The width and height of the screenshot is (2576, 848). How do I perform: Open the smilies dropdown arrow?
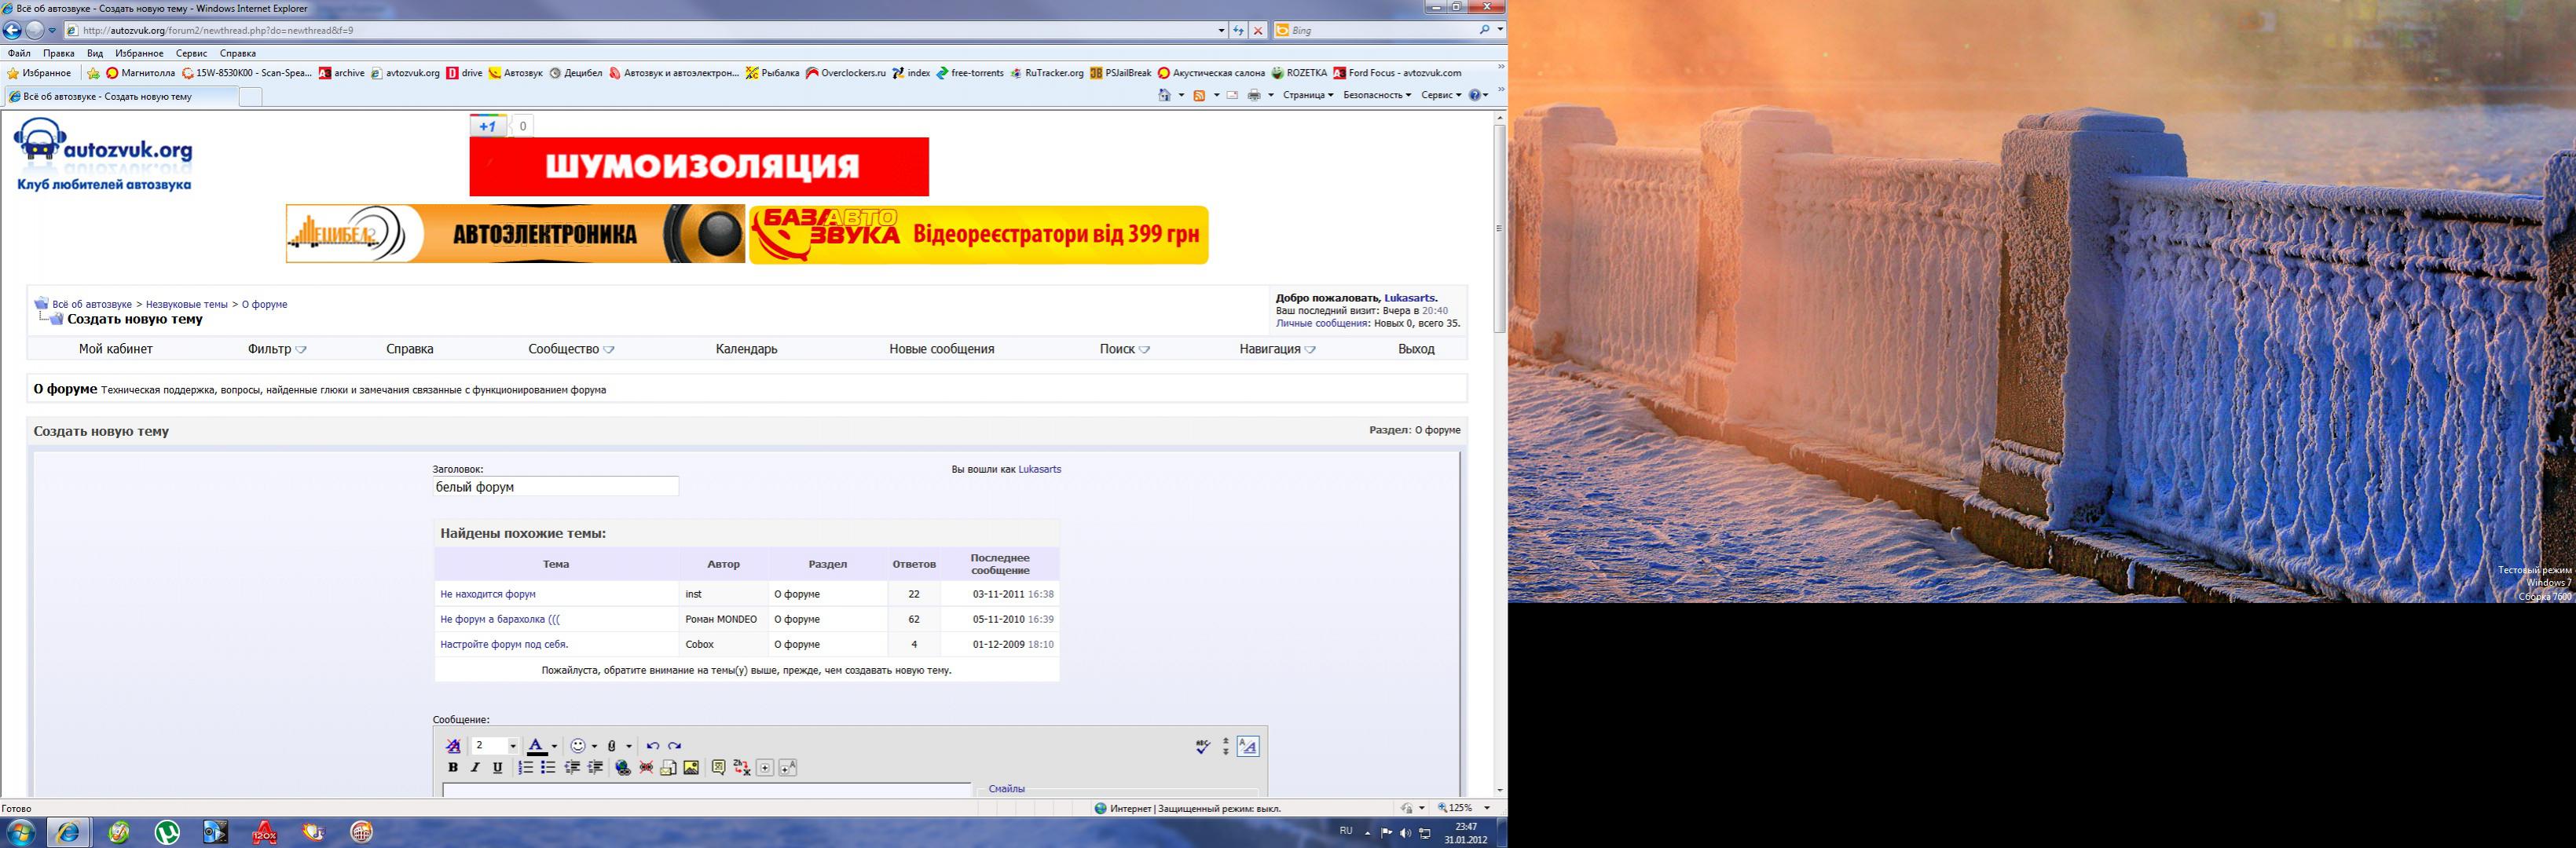594,746
